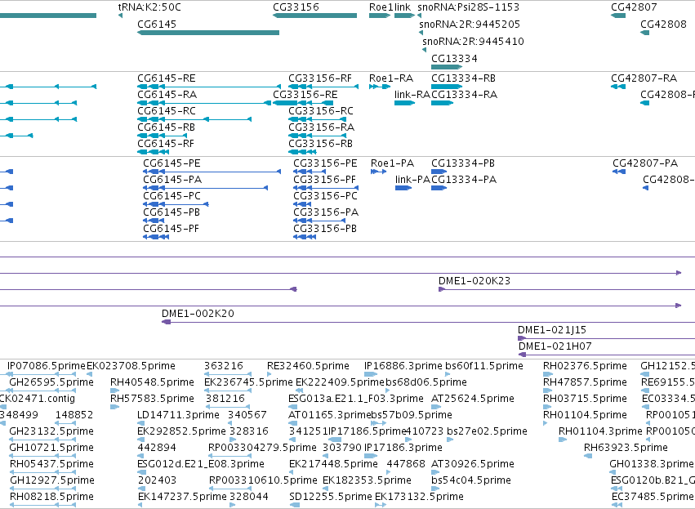Select transcript CG6145-RF
The width and height of the screenshot is (695, 509).
pos(154,152)
